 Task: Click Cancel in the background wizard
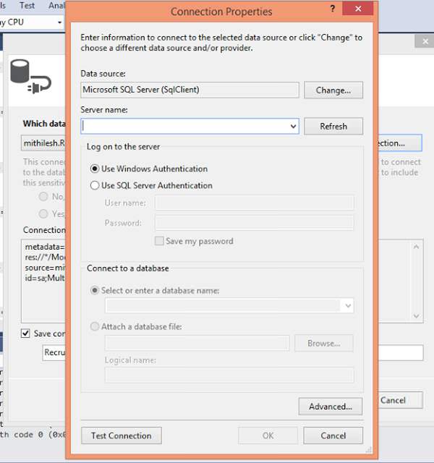tap(400, 400)
